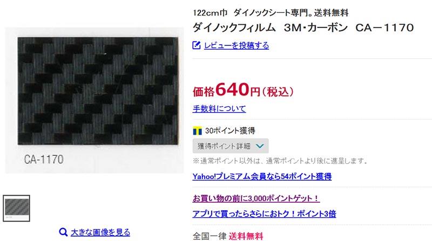
Task: Click the large carbon fiber product image
Action: (x=98, y=91)
